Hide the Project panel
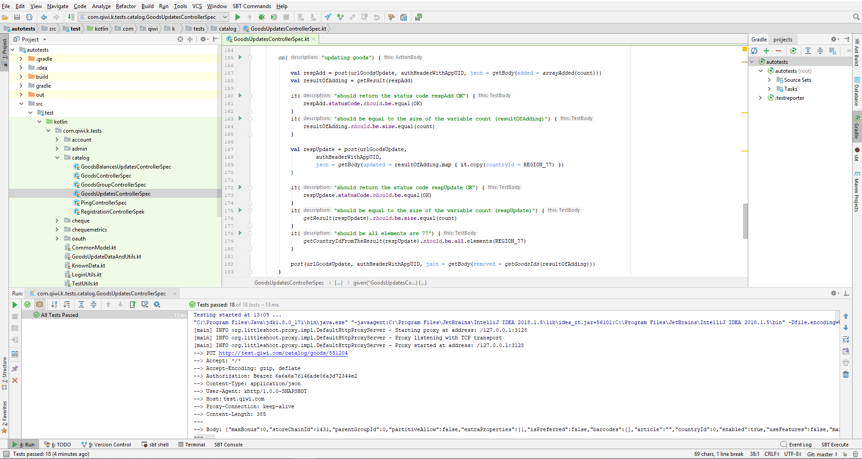 coord(216,39)
